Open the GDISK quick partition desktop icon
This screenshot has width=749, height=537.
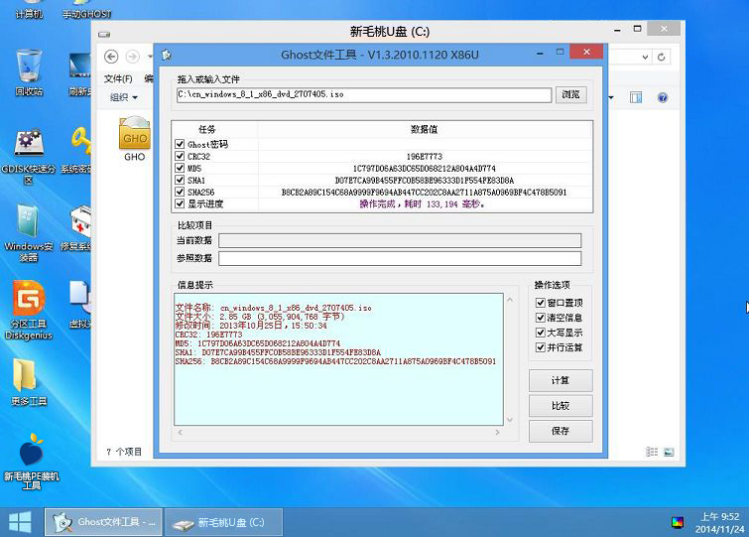pos(29,155)
